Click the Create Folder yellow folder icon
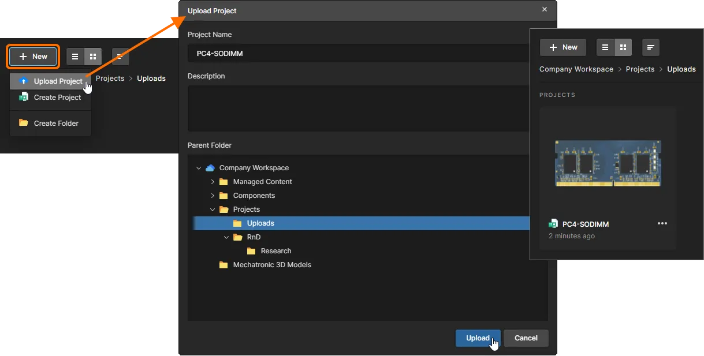704x356 pixels. (x=24, y=123)
